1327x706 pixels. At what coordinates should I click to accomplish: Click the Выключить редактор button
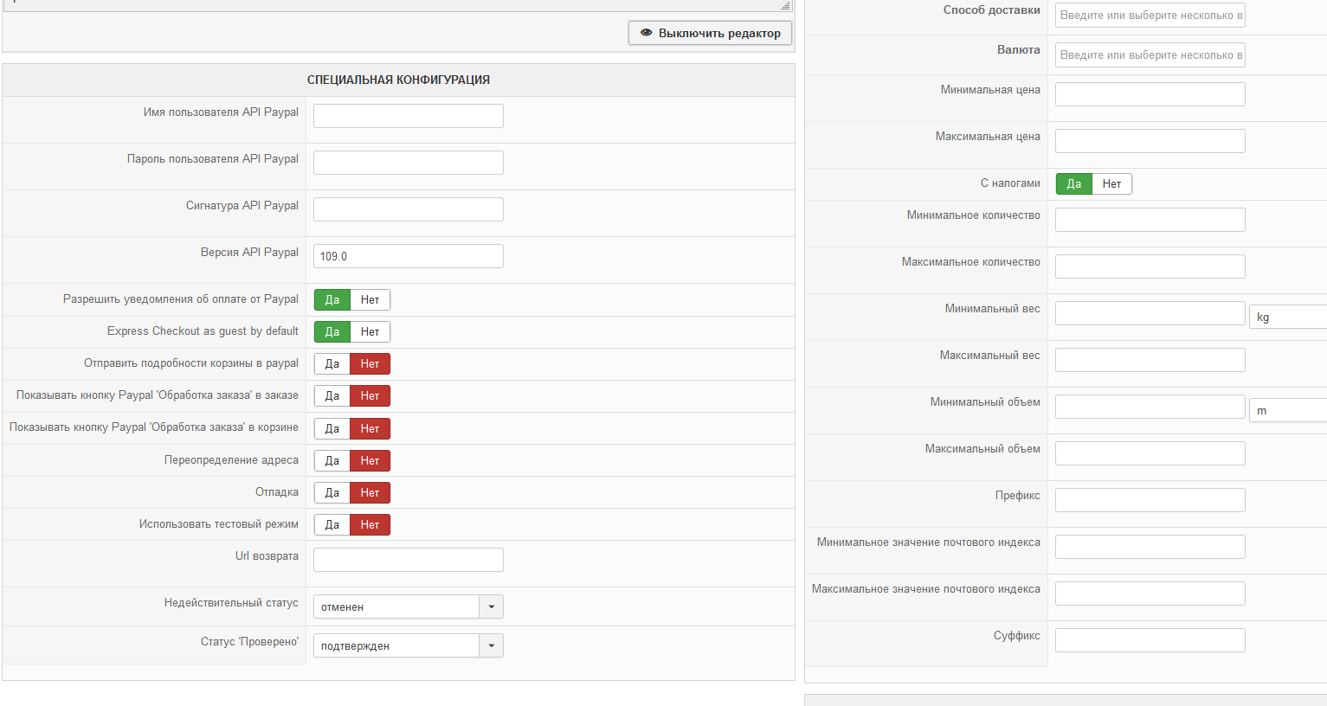pos(710,33)
